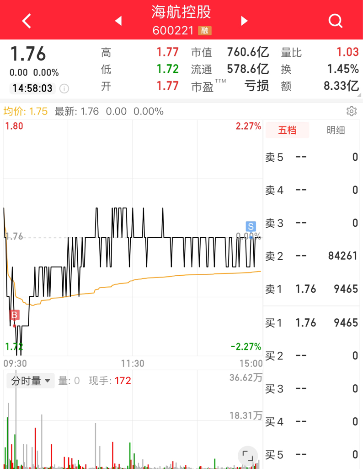
Task: Select the 卖3 order row
Action: point(311,223)
